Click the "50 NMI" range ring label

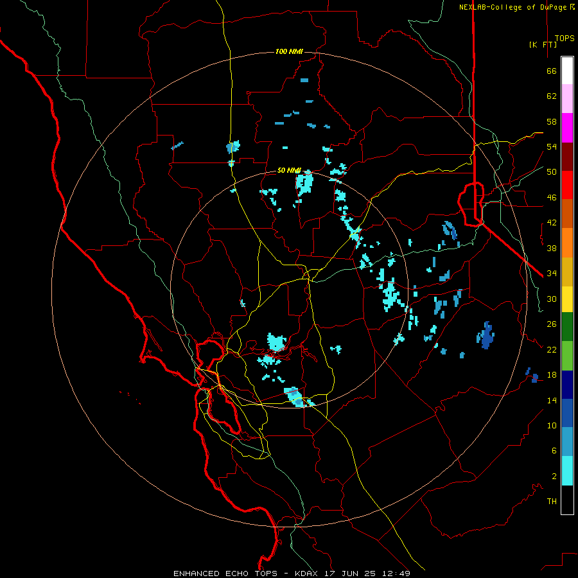click(x=289, y=170)
